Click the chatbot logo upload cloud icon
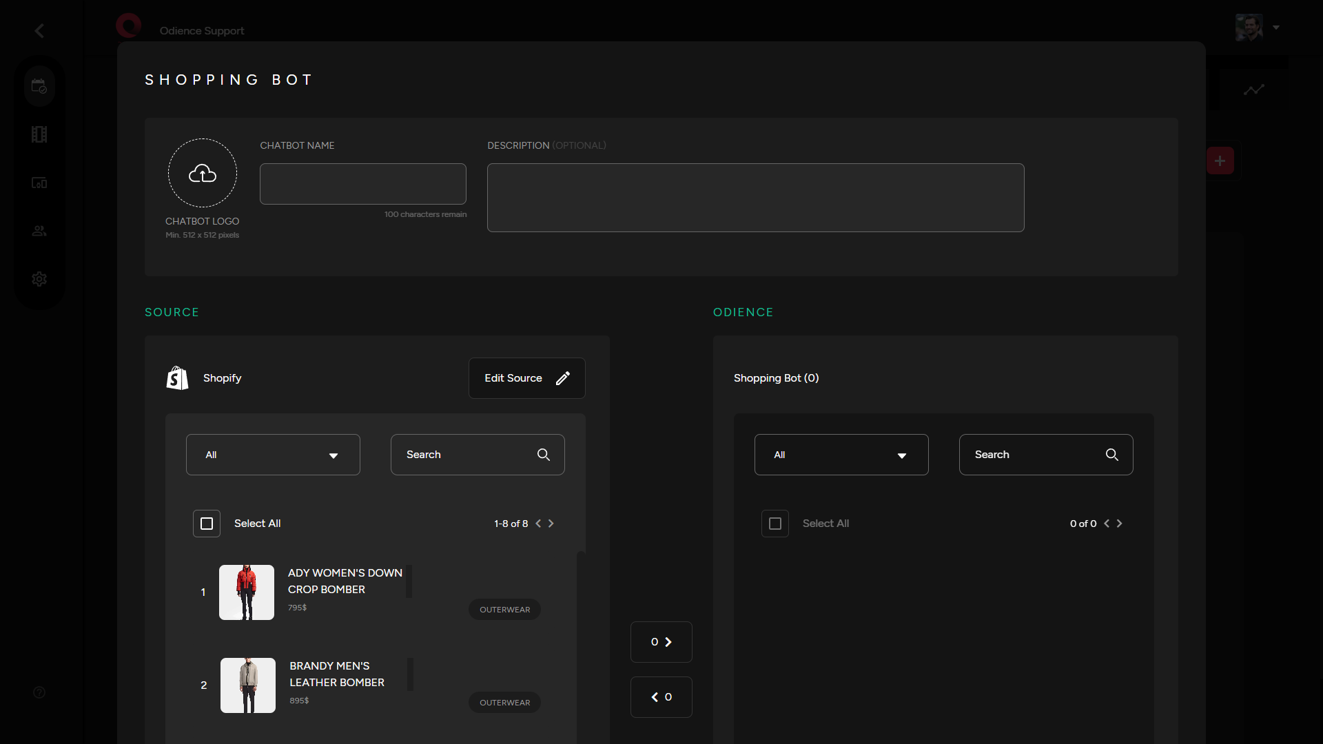The width and height of the screenshot is (1323, 744). (203, 174)
